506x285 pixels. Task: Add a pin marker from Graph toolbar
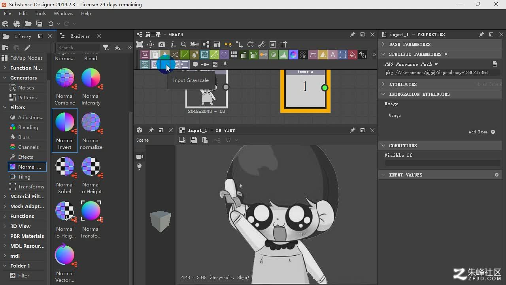coord(225,64)
